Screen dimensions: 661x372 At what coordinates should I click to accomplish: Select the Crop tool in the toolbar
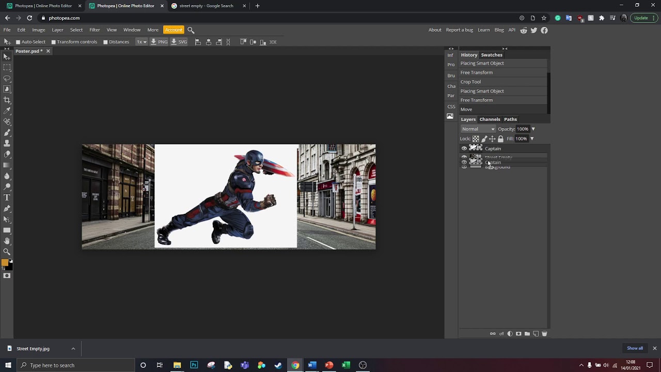point(7,100)
